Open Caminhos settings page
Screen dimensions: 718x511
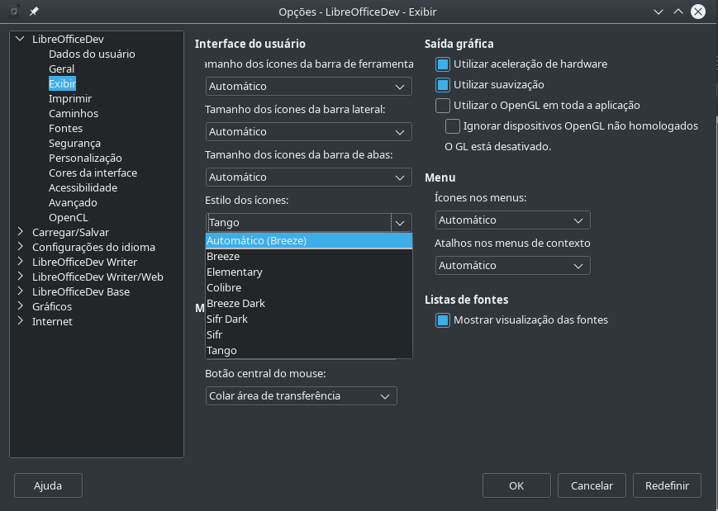pyautogui.click(x=74, y=113)
